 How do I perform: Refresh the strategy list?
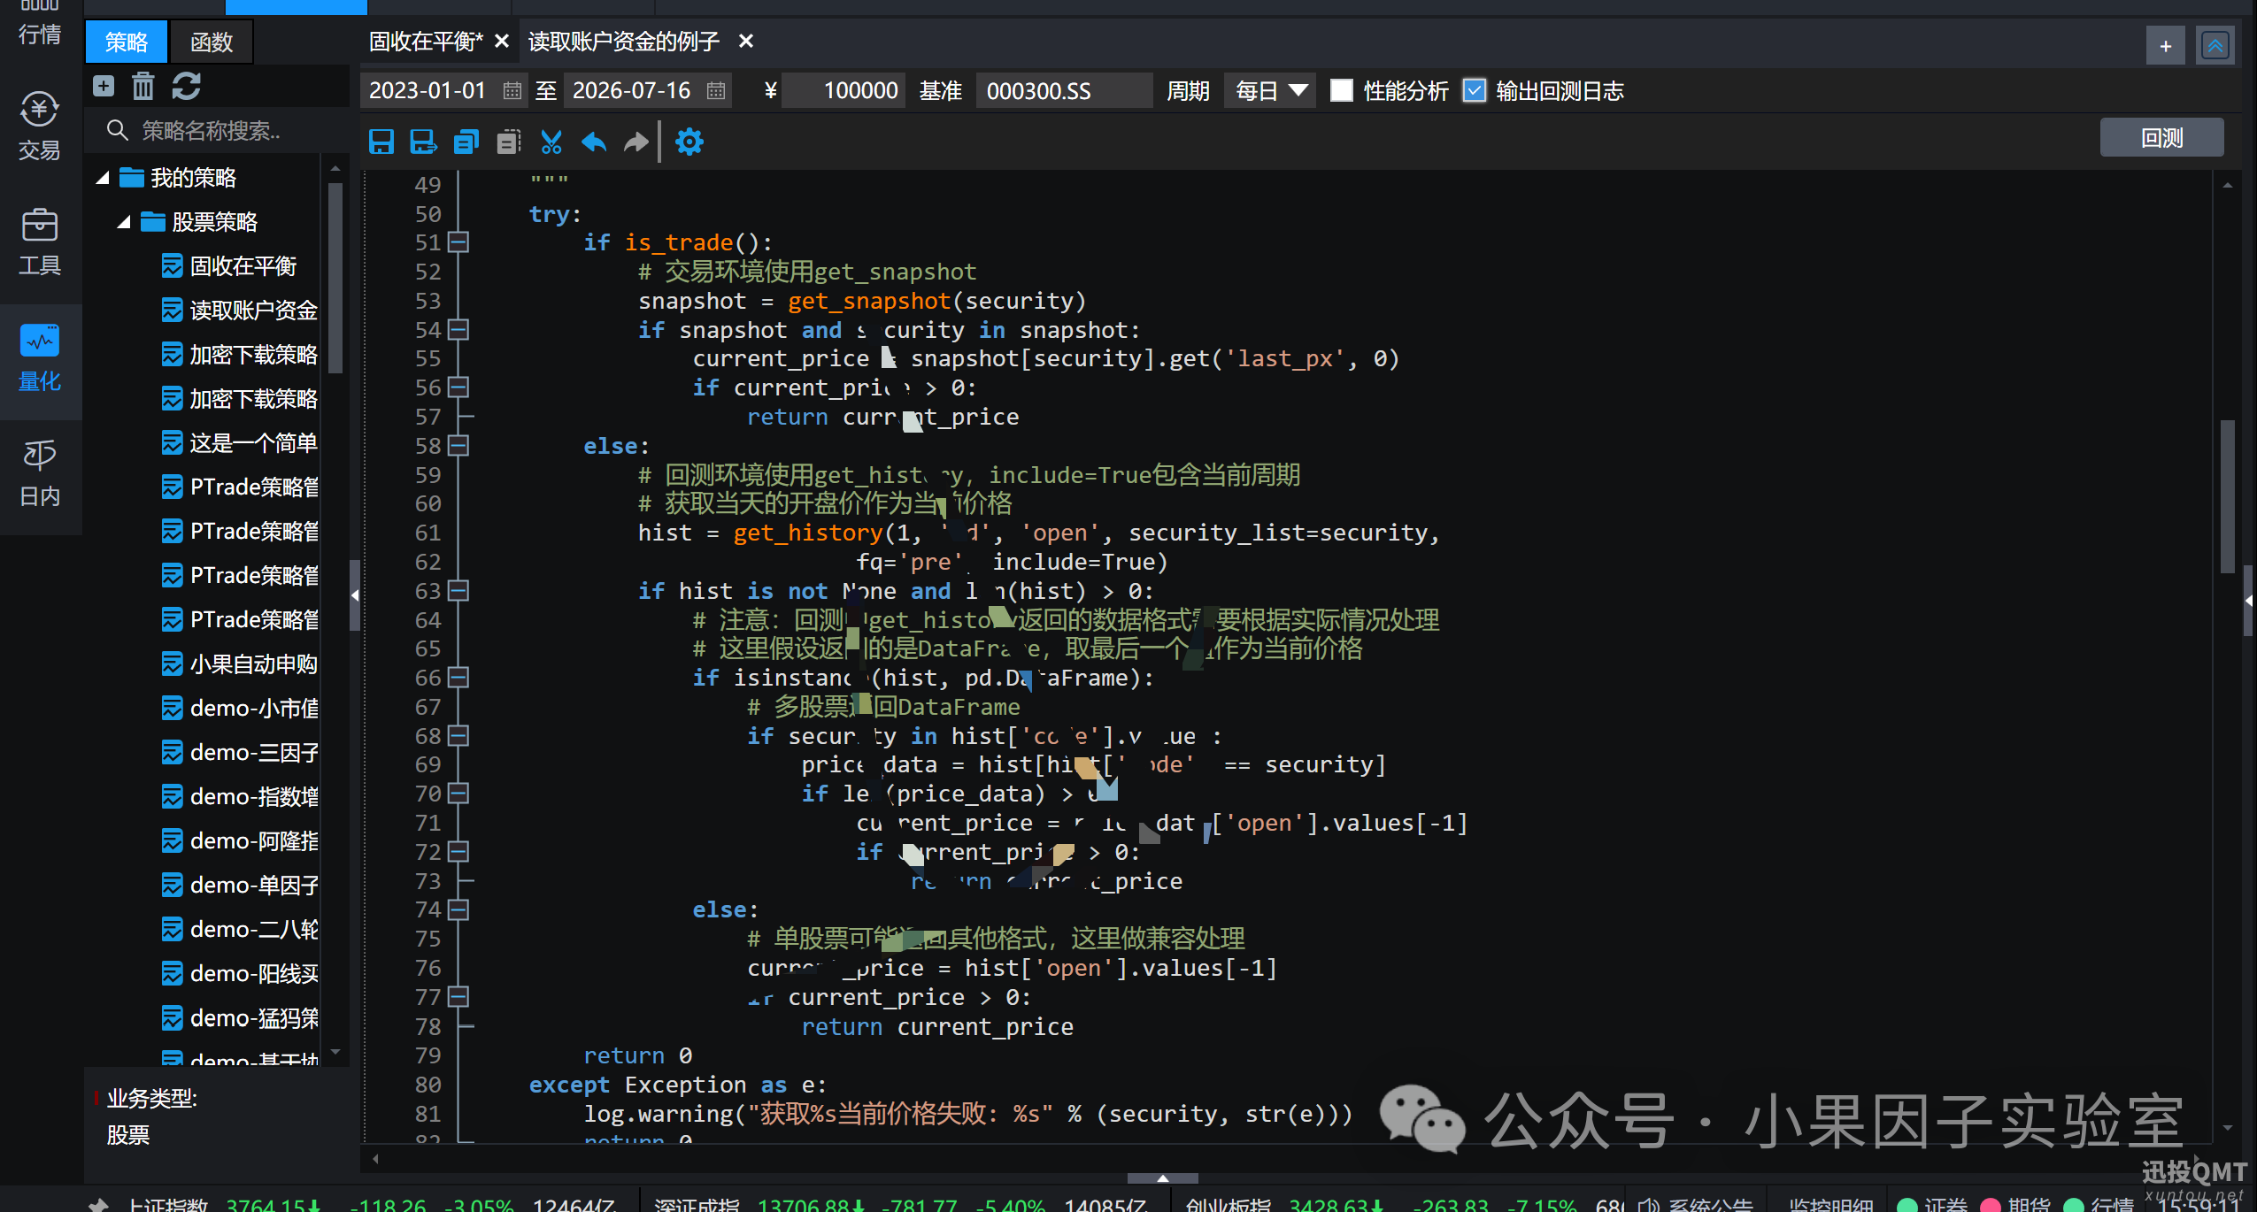186,86
